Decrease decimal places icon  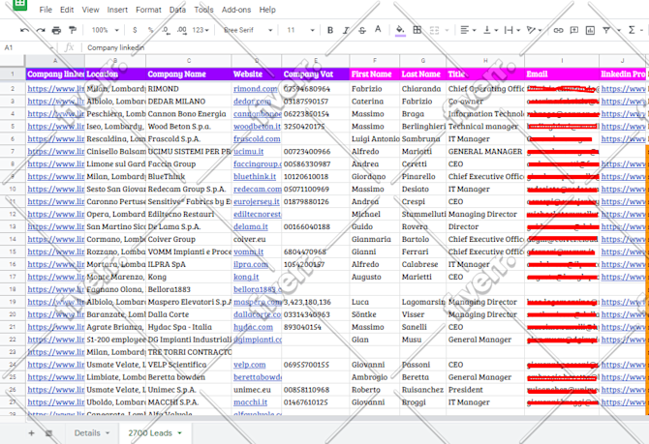point(166,30)
